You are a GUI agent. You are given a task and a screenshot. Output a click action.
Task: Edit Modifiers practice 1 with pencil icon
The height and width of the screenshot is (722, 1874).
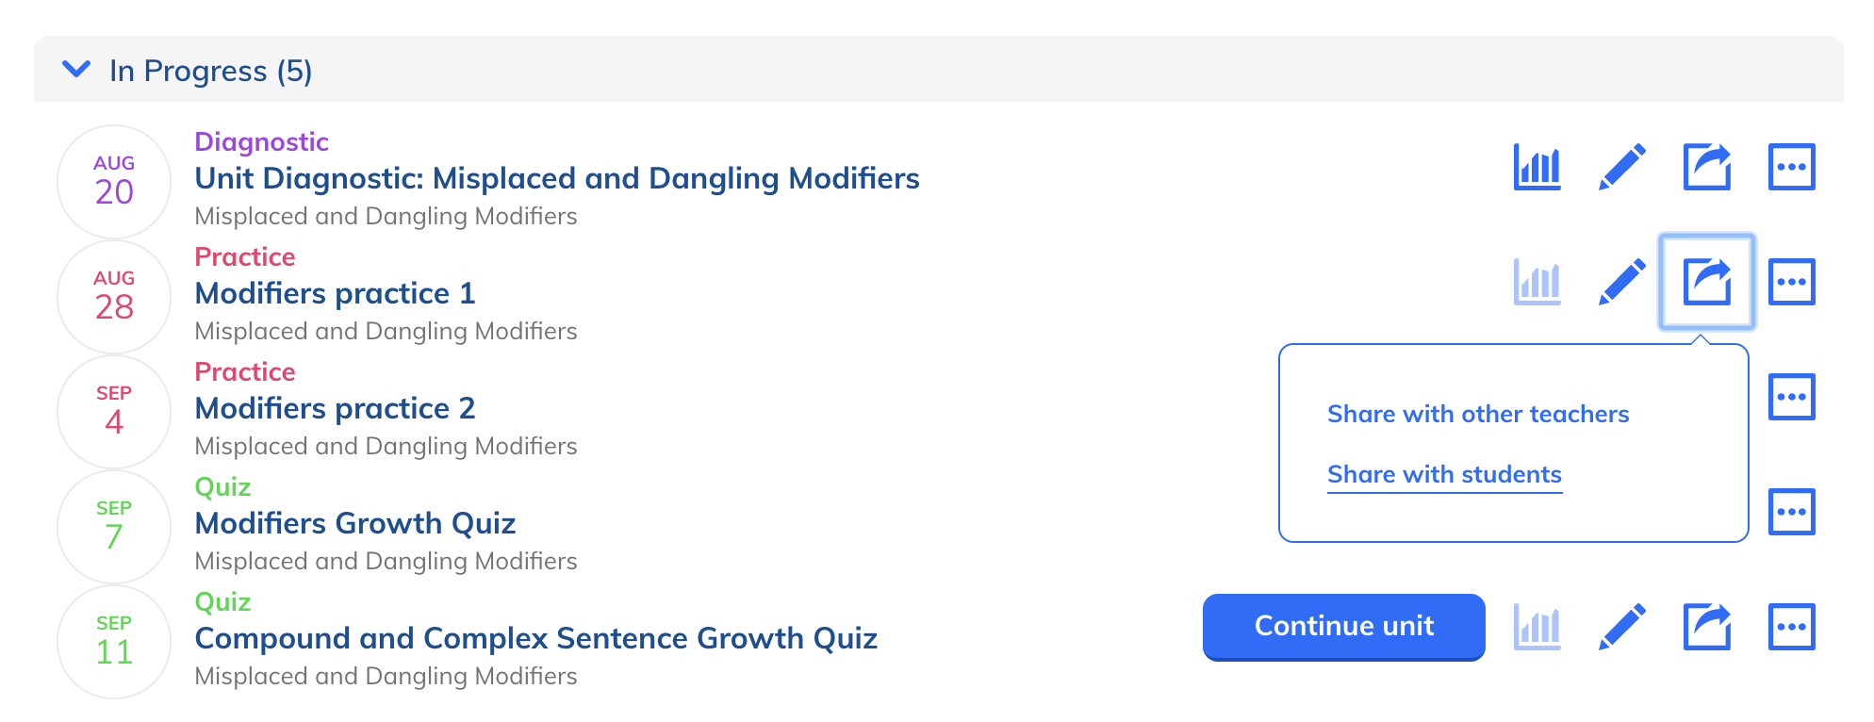click(1622, 282)
